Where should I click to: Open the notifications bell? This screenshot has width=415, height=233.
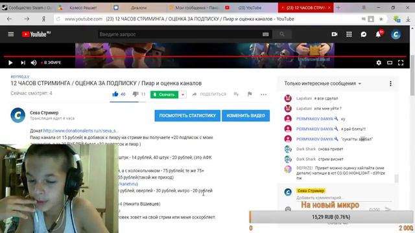tap(379, 34)
